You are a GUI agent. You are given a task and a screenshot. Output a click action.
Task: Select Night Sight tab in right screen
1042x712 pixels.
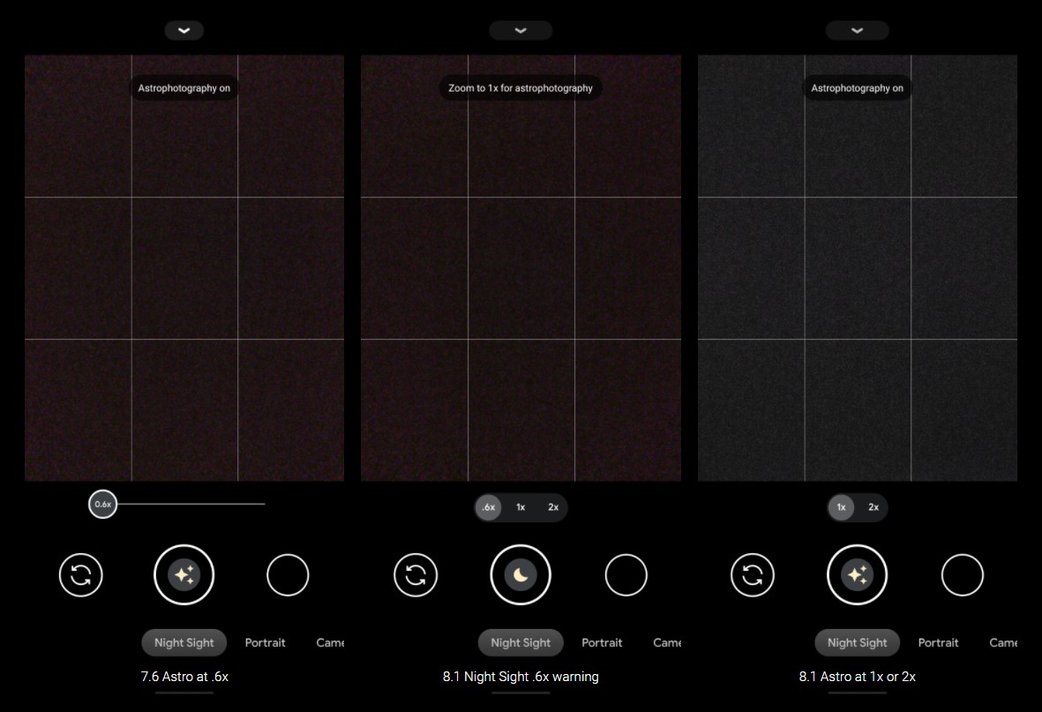pyautogui.click(x=857, y=642)
